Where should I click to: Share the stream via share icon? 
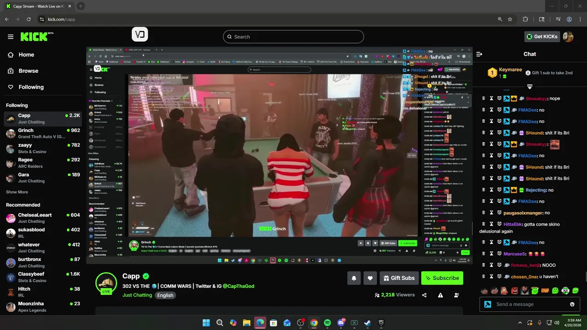coord(424,295)
